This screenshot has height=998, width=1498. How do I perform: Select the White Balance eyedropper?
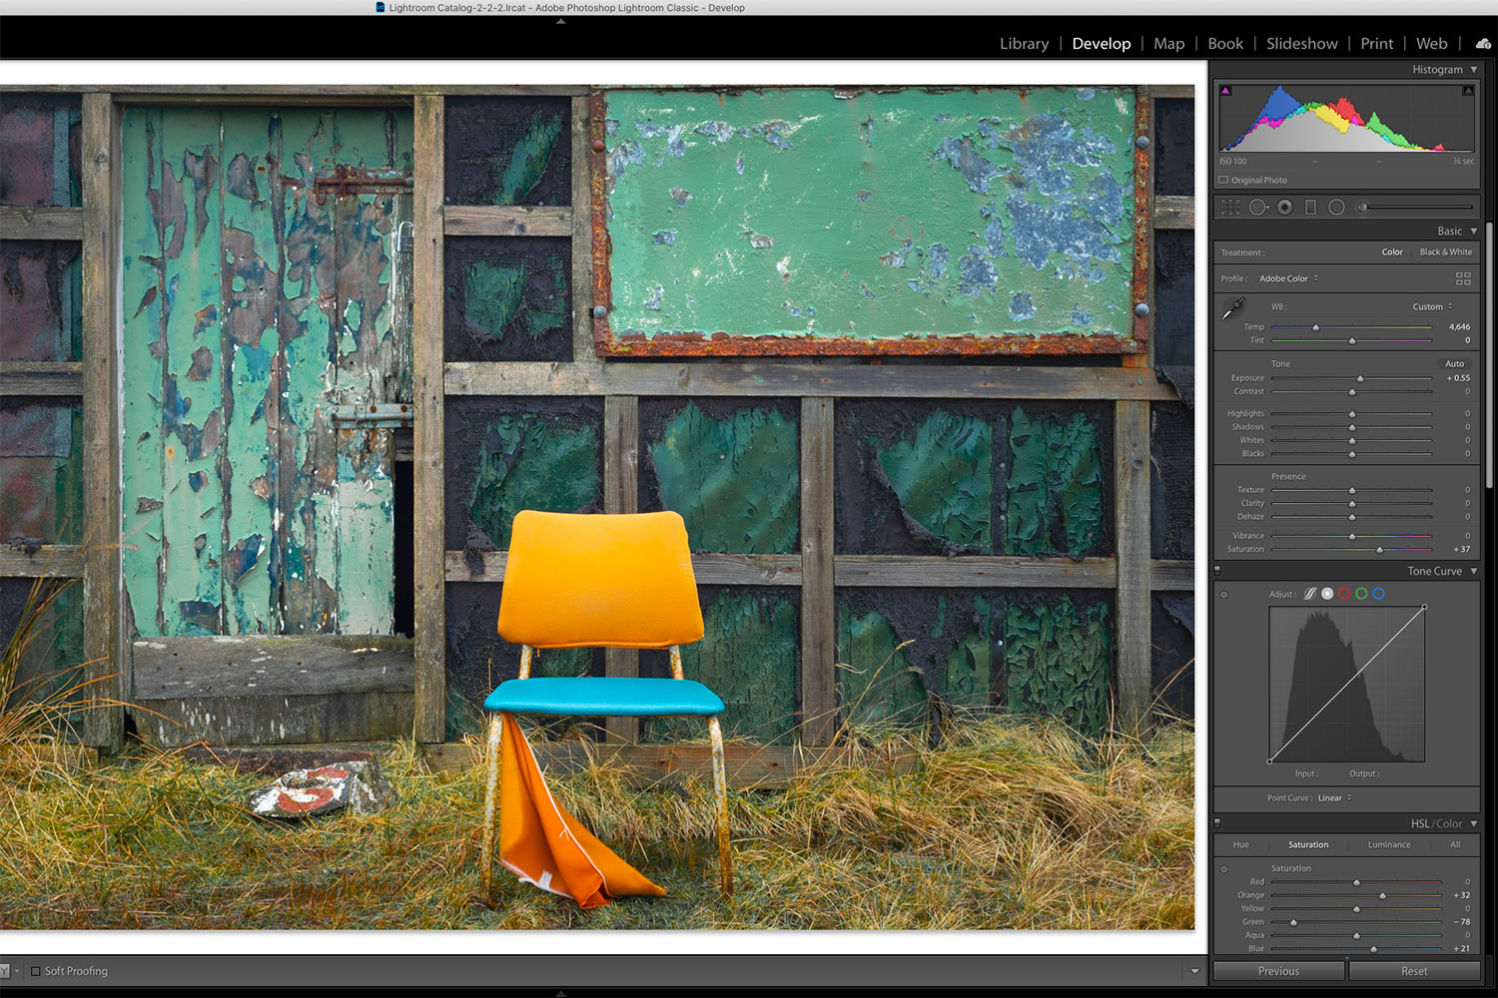tap(1234, 308)
